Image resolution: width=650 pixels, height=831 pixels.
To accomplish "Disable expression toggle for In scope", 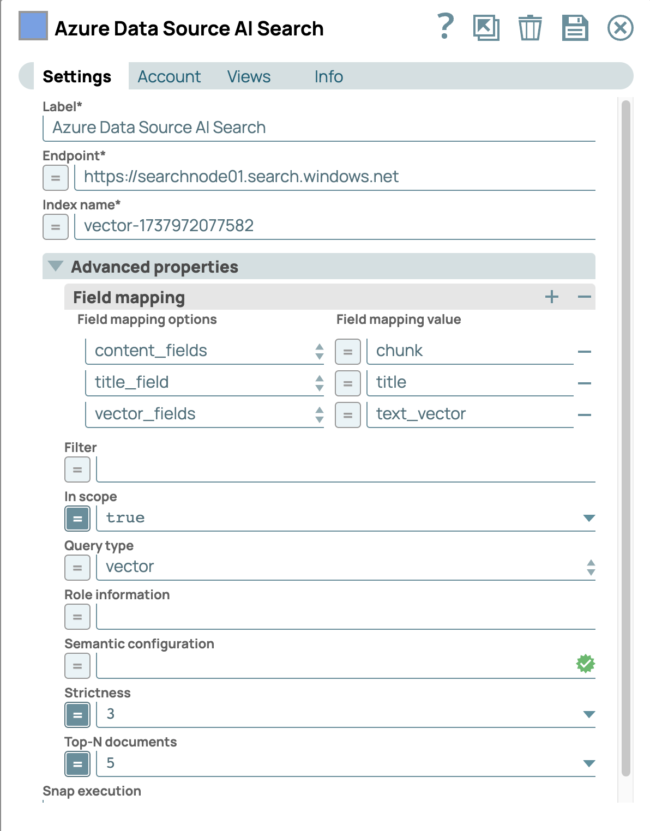I will [x=77, y=519].
